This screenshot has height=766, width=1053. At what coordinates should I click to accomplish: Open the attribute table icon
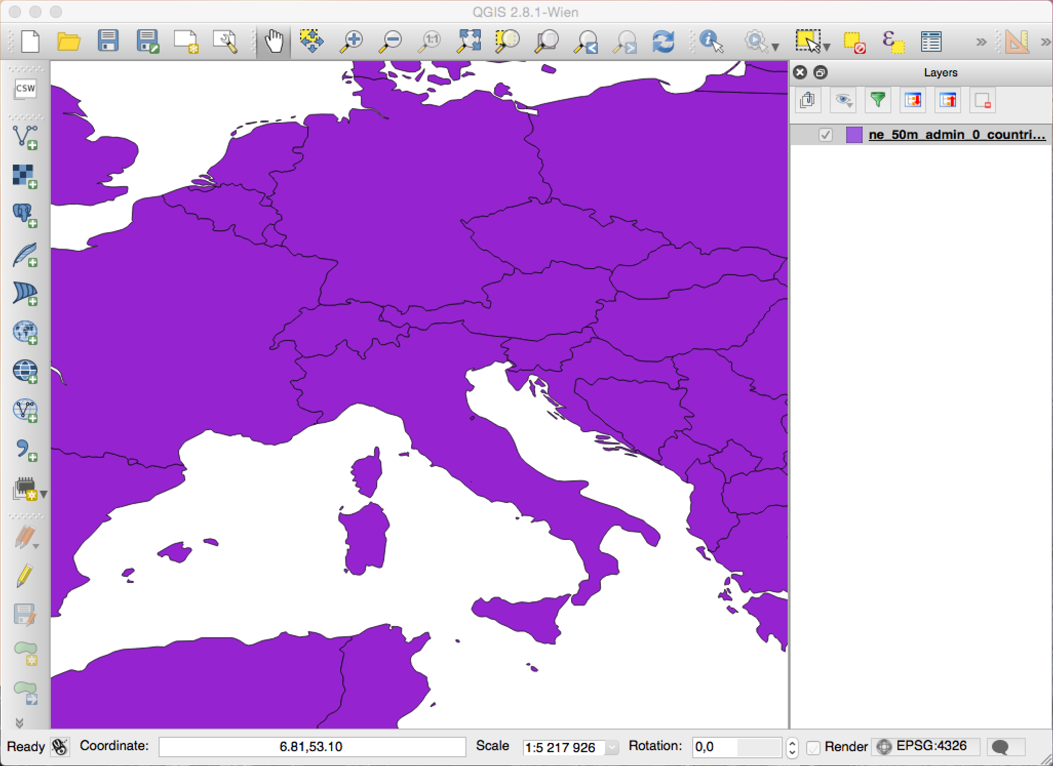930,42
